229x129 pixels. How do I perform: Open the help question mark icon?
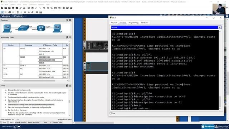coord(227,8)
